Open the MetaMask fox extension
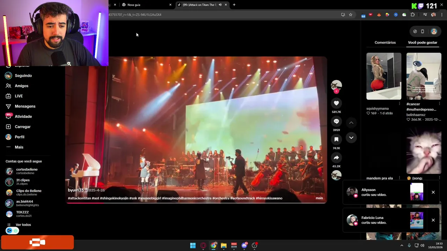Screen dimensions: 447x251 coord(379,15)
